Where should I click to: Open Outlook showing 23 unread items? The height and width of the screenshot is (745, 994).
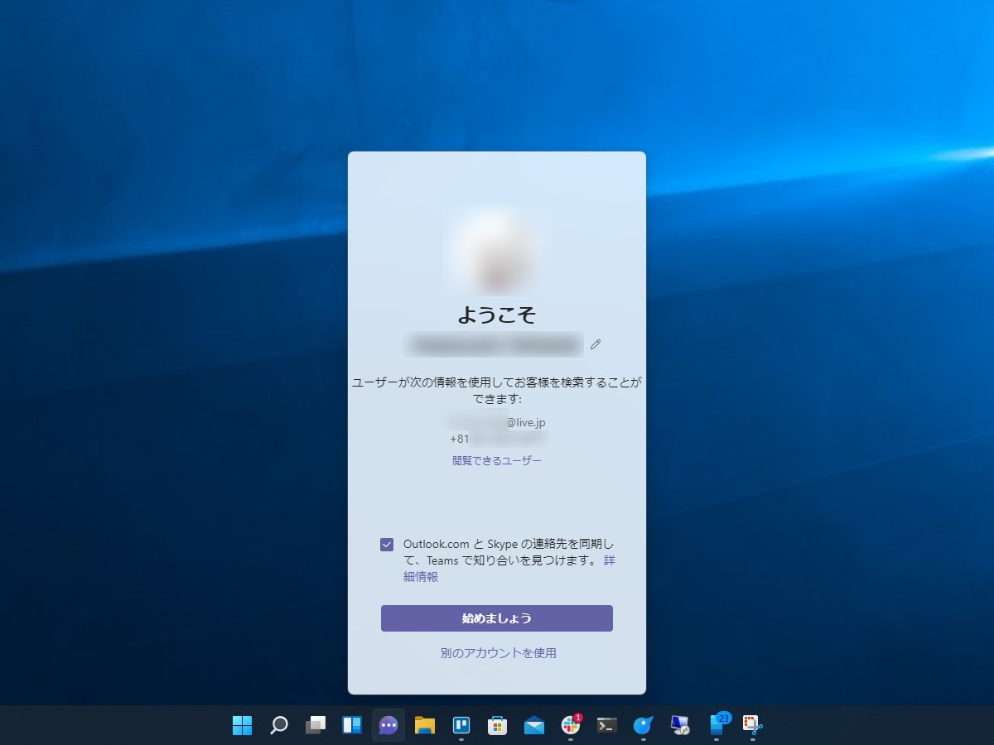(x=717, y=724)
